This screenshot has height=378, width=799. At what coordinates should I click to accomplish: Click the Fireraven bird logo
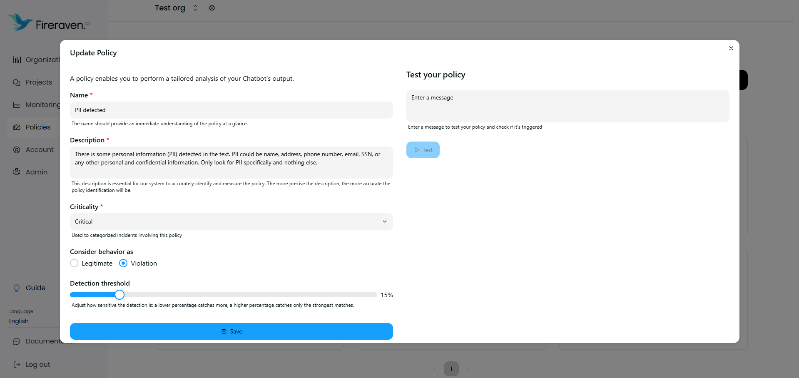pyautogui.click(x=19, y=22)
